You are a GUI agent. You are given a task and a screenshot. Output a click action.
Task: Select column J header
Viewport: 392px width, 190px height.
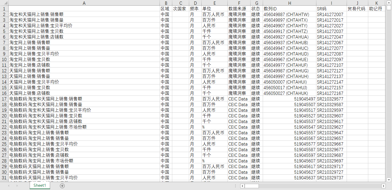(x=357, y=3)
